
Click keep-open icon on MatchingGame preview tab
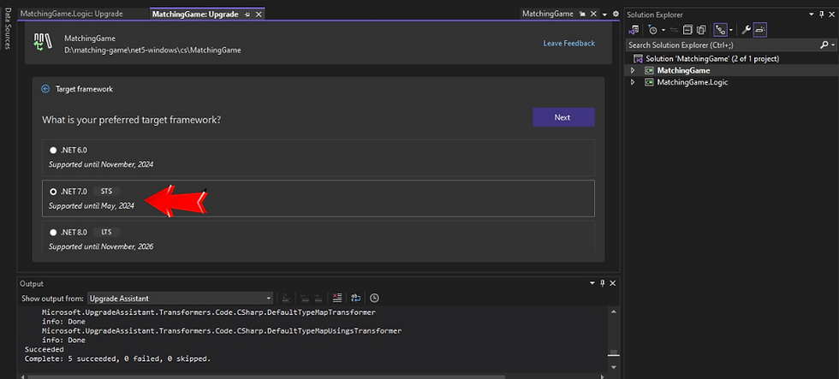coord(582,14)
